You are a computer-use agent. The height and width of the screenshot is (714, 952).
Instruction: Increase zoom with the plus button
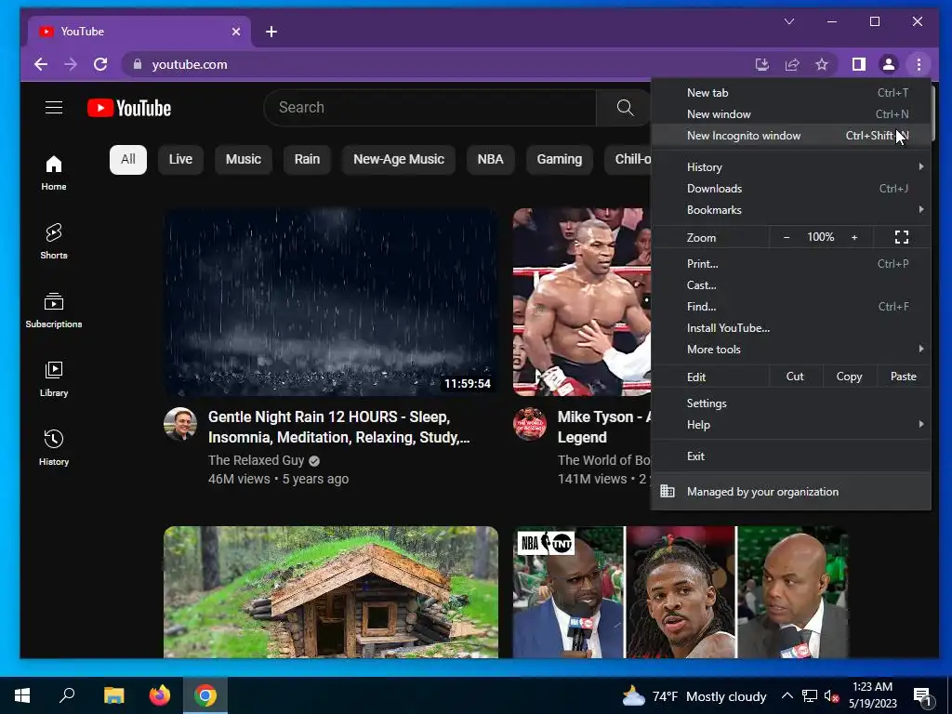point(854,237)
